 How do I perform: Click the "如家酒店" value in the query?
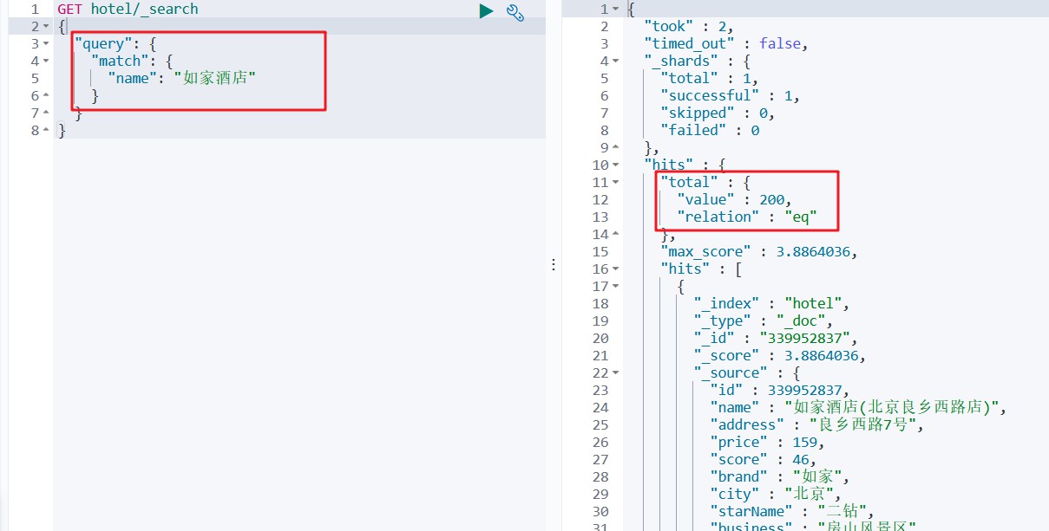coord(214,78)
